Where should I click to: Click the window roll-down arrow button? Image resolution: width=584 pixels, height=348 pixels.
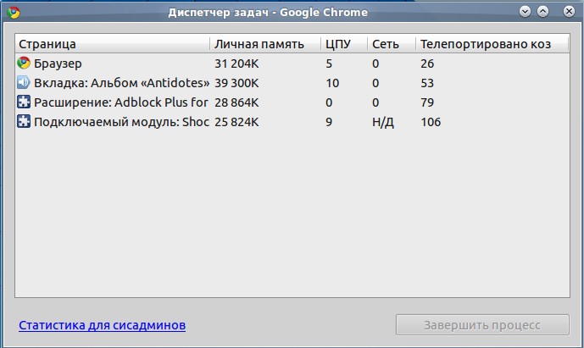[x=525, y=11]
